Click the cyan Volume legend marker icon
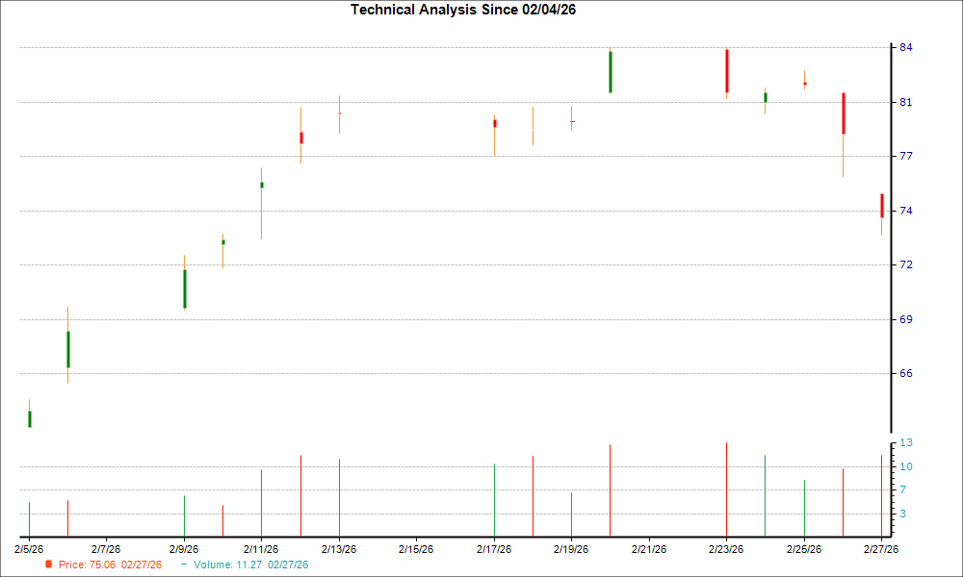Screen dimensions: 963x577 pyautogui.click(x=183, y=564)
